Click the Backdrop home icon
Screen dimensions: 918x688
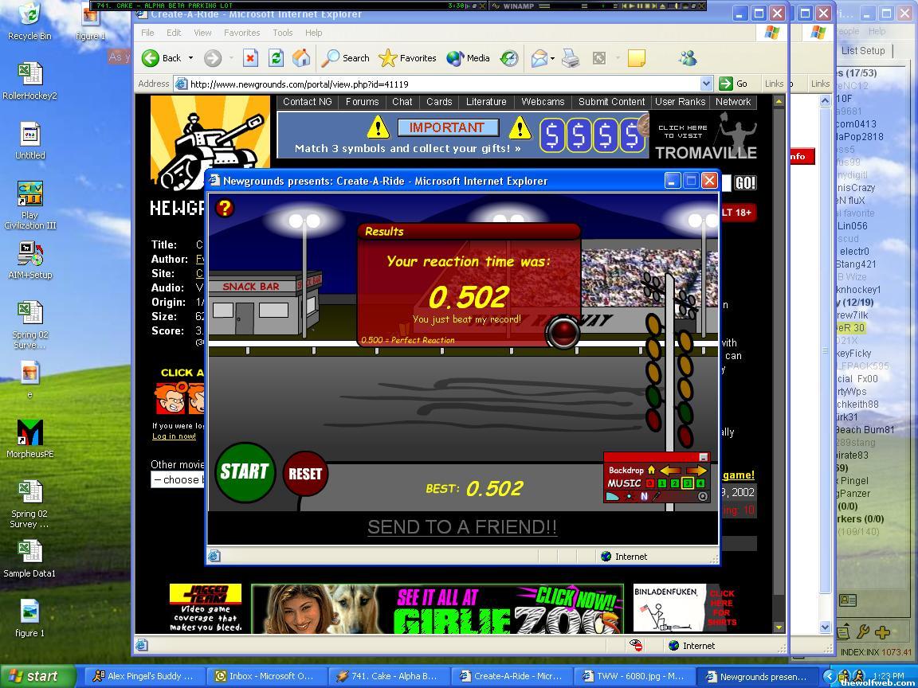point(651,470)
